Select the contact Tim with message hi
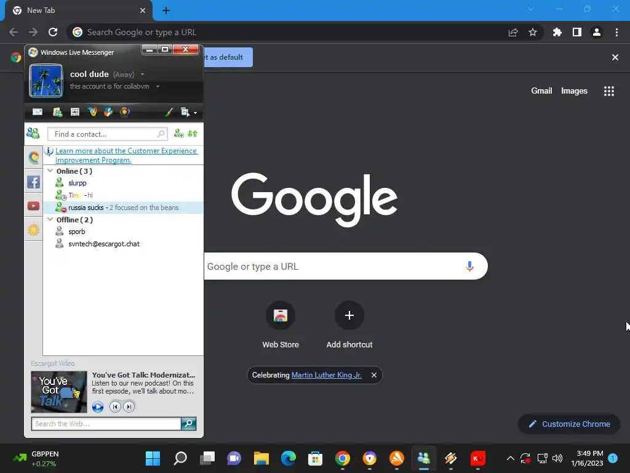Viewport: 630px width, 473px height. click(123, 195)
